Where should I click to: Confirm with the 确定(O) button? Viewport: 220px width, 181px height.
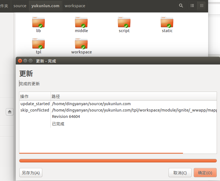tap(205, 173)
